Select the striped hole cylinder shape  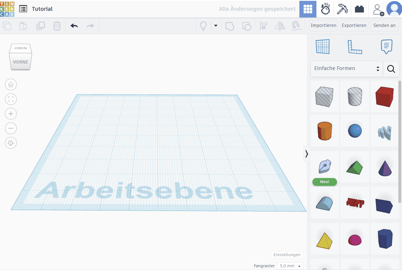355,96
